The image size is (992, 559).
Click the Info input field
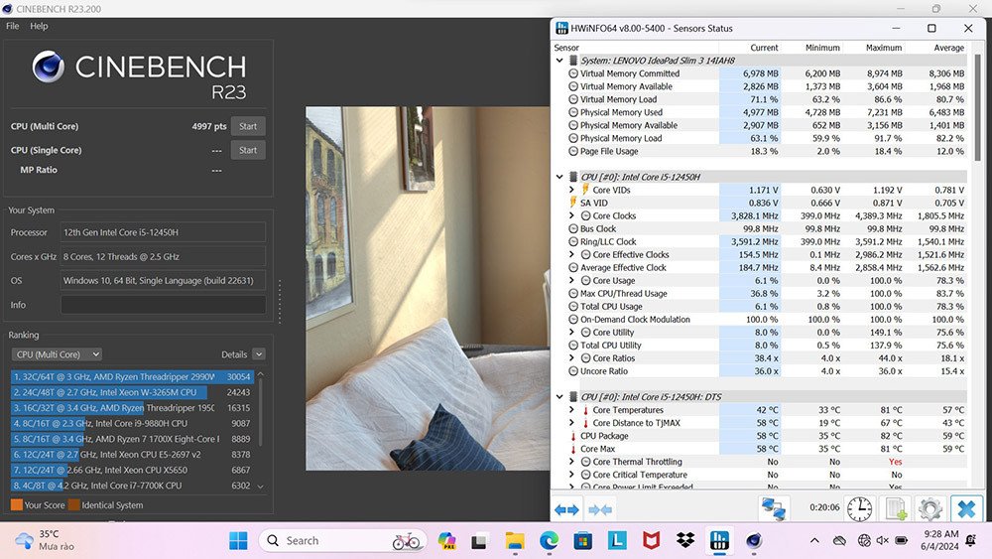click(163, 305)
